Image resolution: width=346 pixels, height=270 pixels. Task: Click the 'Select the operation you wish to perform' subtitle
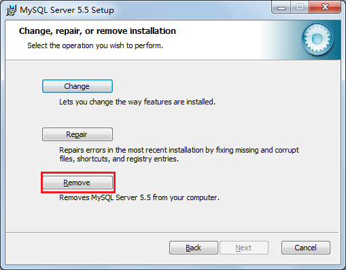click(x=95, y=45)
